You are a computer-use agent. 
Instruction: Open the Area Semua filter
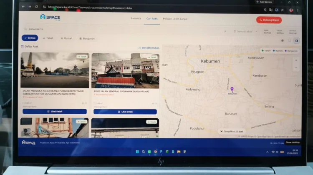pos(267,32)
